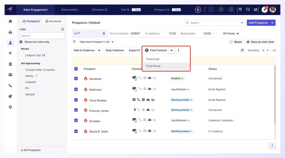Toggle the select-all prospects checkbox
The width and height of the screenshot is (285, 158).
point(76,69)
